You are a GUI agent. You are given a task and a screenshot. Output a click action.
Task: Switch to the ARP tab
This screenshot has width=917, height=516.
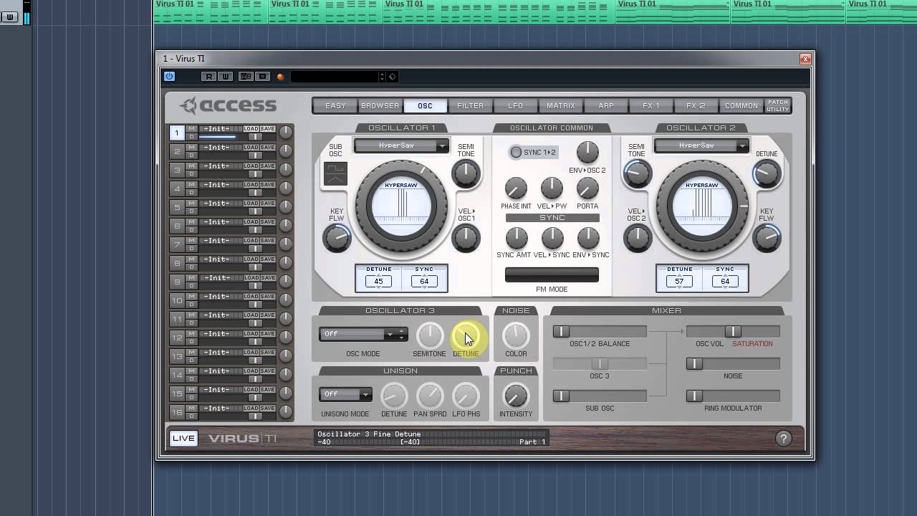pyautogui.click(x=606, y=106)
